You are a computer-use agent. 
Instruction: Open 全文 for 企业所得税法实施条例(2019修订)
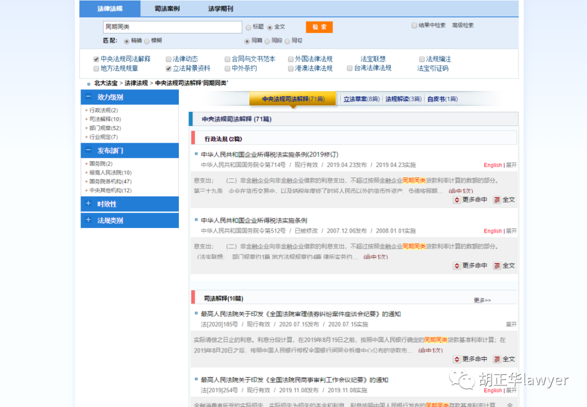[x=504, y=200]
